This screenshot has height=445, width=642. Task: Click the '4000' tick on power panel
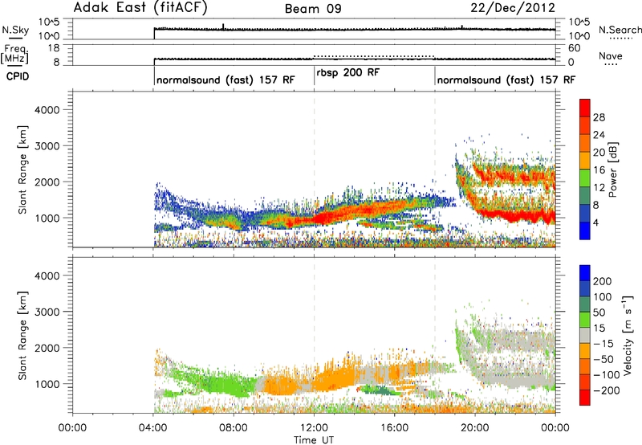point(47,110)
